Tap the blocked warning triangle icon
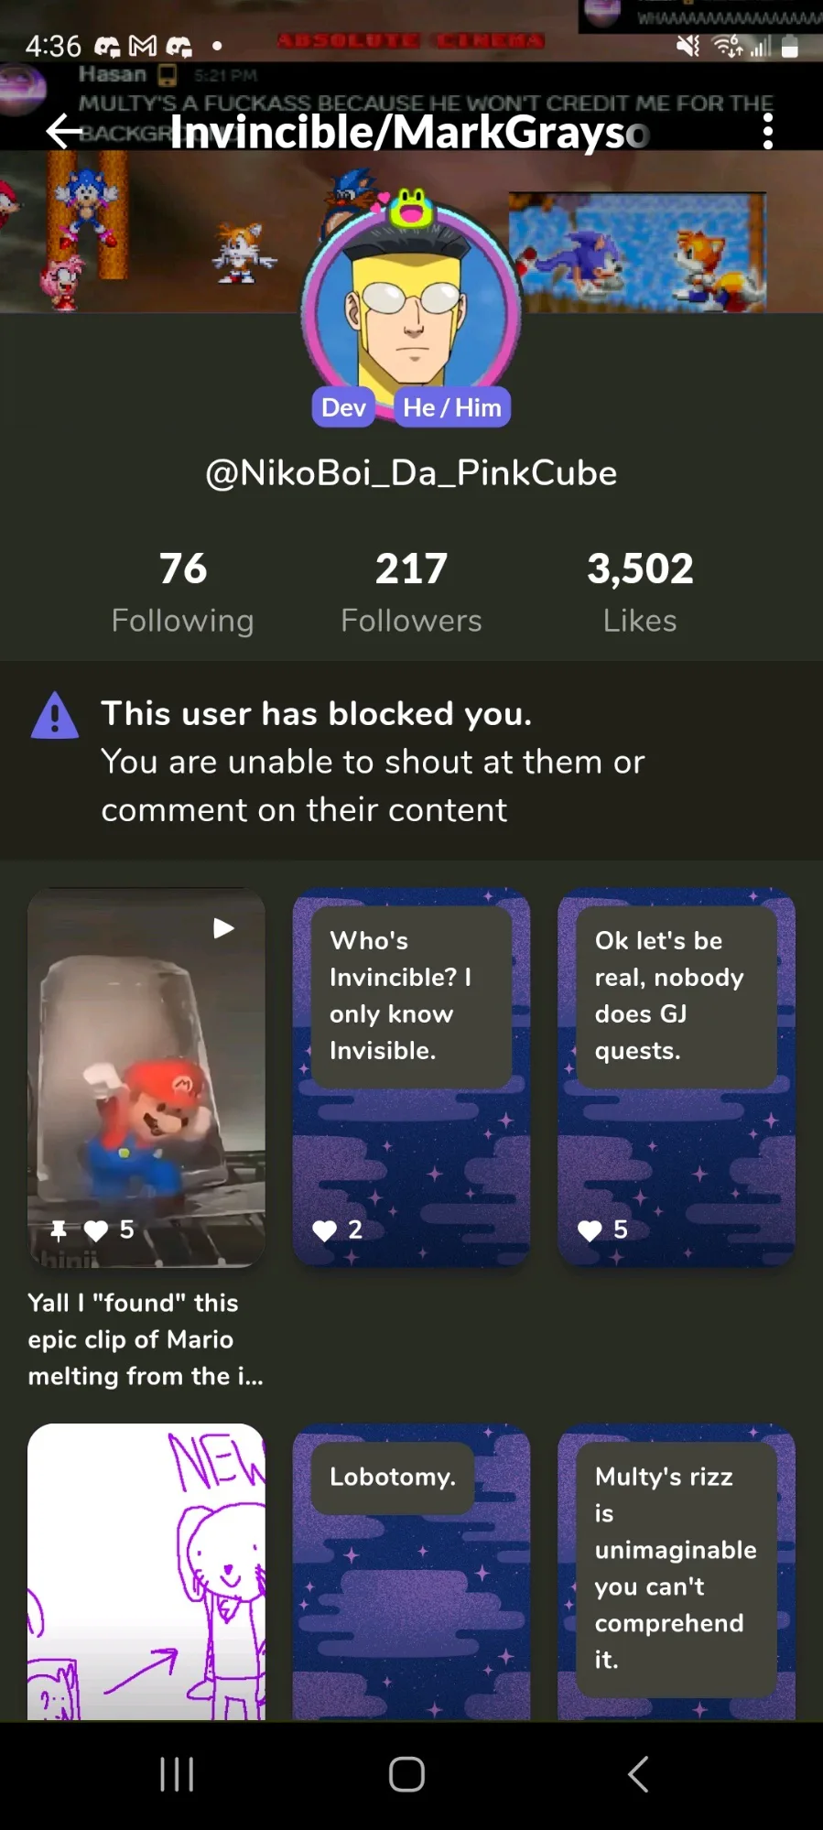The height and width of the screenshot is (1830, 823). coord(55,716)
